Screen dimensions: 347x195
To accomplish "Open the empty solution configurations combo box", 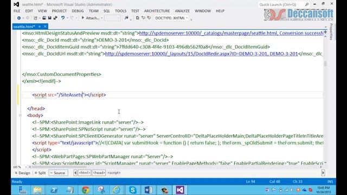I will [x=112, y=18].
